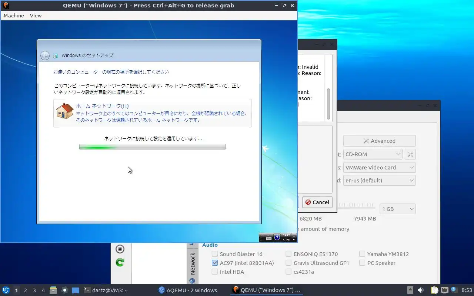
Task: Click the network icon in system tray
Action: [445, 290]
